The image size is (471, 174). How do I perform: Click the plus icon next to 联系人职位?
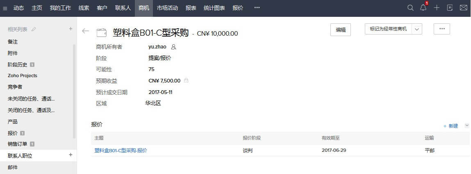pyautogui.click(x=71, y=155)
